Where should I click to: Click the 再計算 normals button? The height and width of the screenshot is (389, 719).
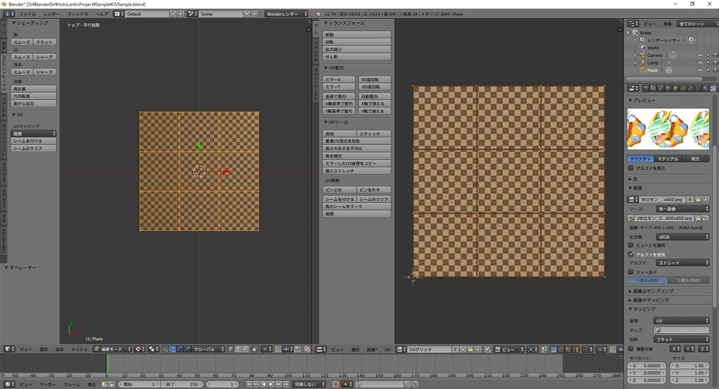[x=34, y=89]
